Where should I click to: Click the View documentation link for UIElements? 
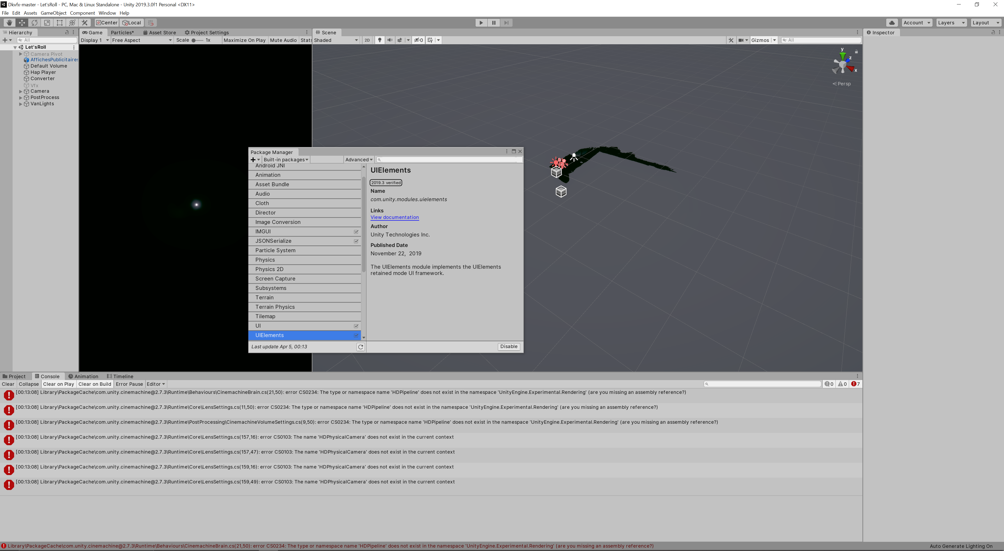pos(394,217)
